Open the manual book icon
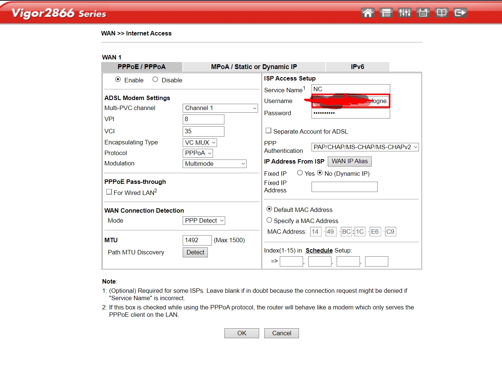This screenshot has height=384, width=502. point(441,13)
